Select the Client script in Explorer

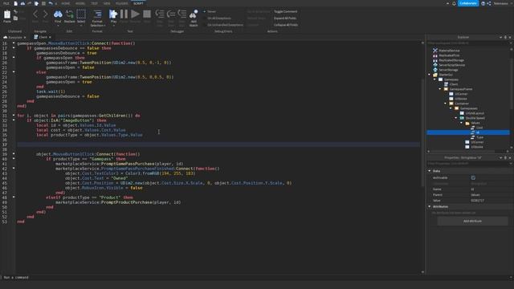pyautogui.click(x=453, y=84)
